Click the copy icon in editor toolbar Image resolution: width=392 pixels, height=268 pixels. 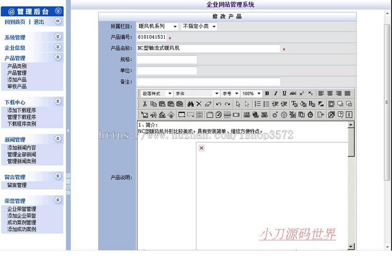click(153, 104)
